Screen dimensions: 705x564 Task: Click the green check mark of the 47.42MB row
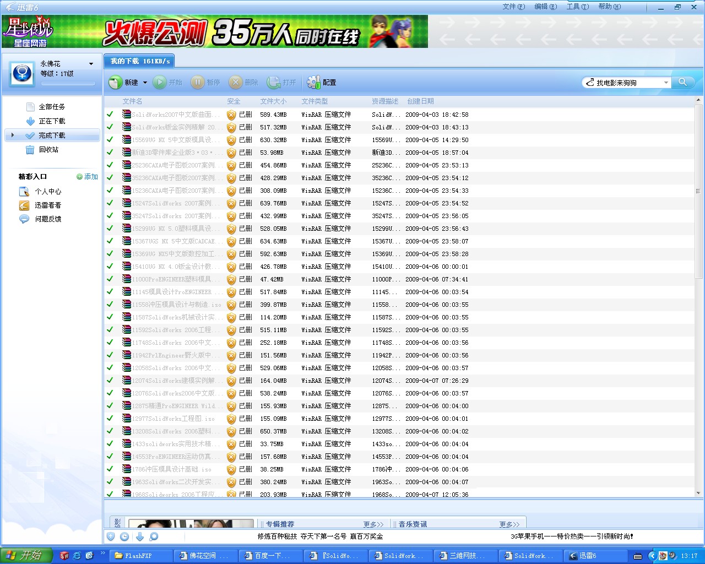(x=110, y=279)
